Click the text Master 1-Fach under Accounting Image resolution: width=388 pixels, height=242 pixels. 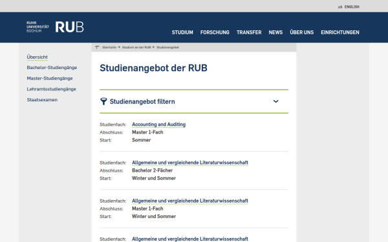point(147,132)
